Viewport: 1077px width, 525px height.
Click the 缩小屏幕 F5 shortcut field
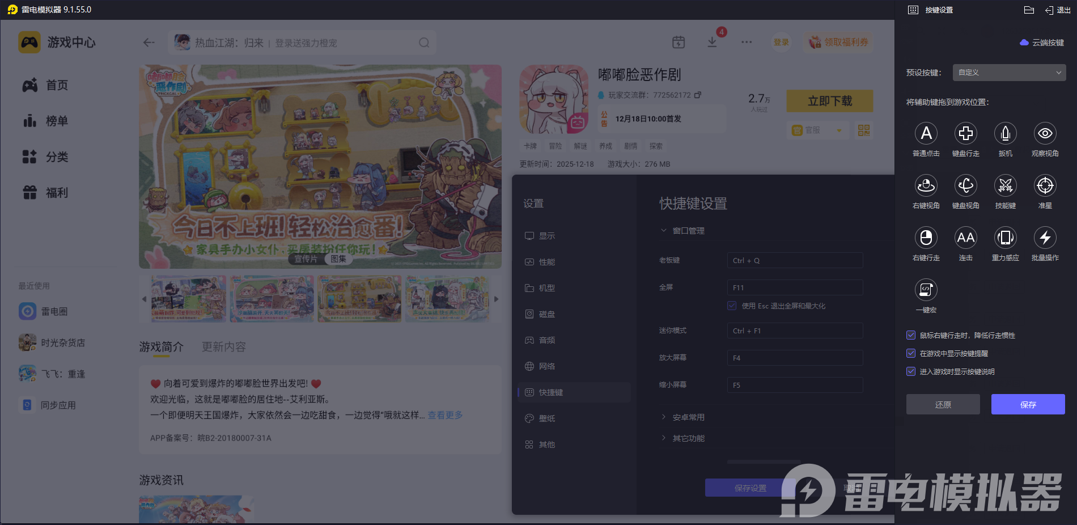click(795, 385)
